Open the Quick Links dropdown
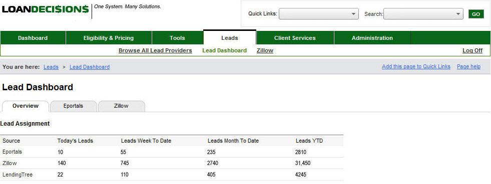Viewport: 491px width, 184px height. coord(319,14)
